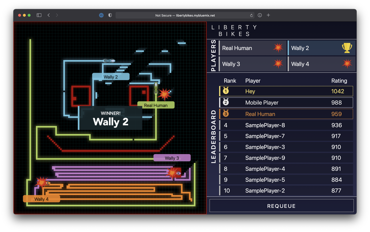Select the Mobile Player leaderboard row
Viewport: 370px width, 232px height.
(x=286, y=102)
